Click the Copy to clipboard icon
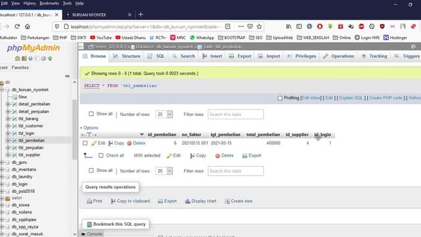The width and height of the screenshot is (421, 237). coord(113,201)
